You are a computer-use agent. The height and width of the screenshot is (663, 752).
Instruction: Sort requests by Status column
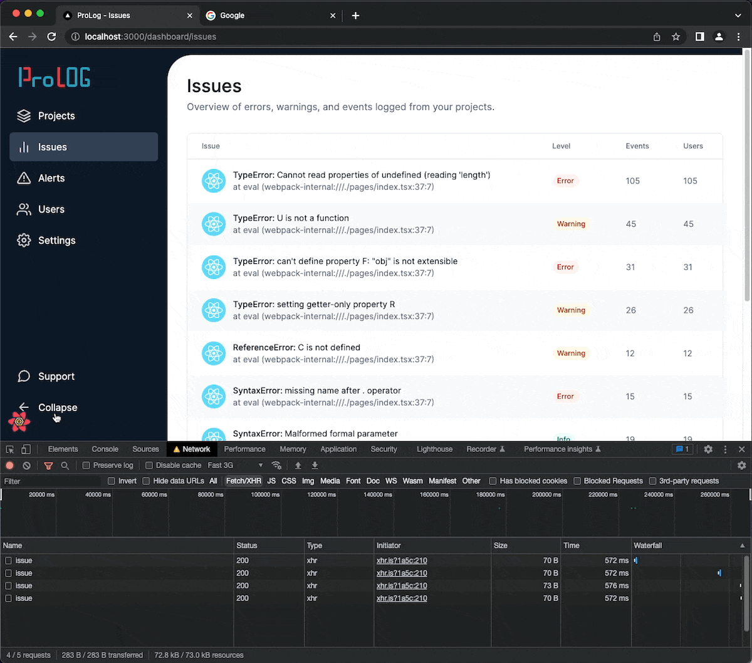coord(269,546)
